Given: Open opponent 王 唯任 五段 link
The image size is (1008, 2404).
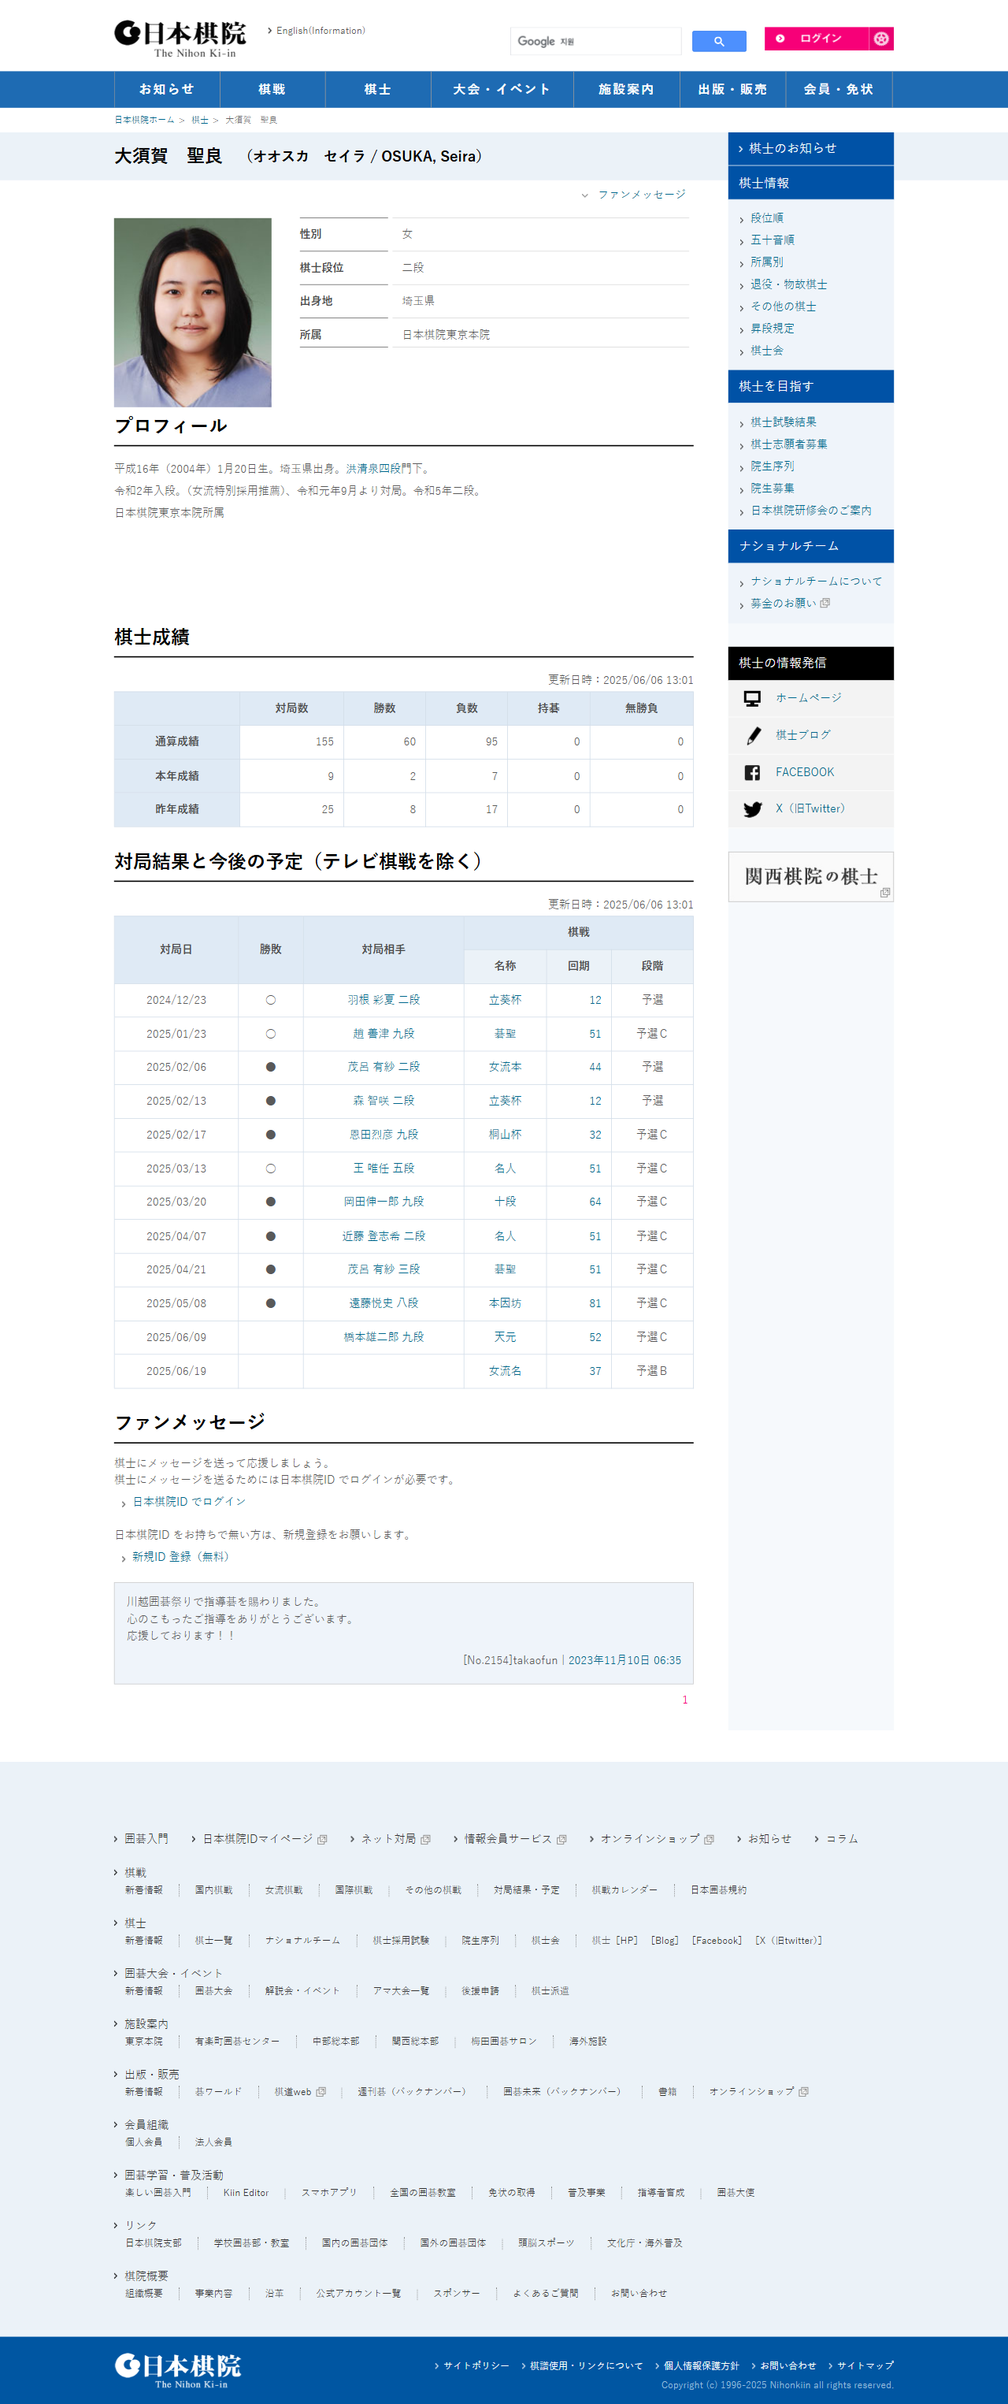Looking at the screenshot, I should coord(384,1169).
